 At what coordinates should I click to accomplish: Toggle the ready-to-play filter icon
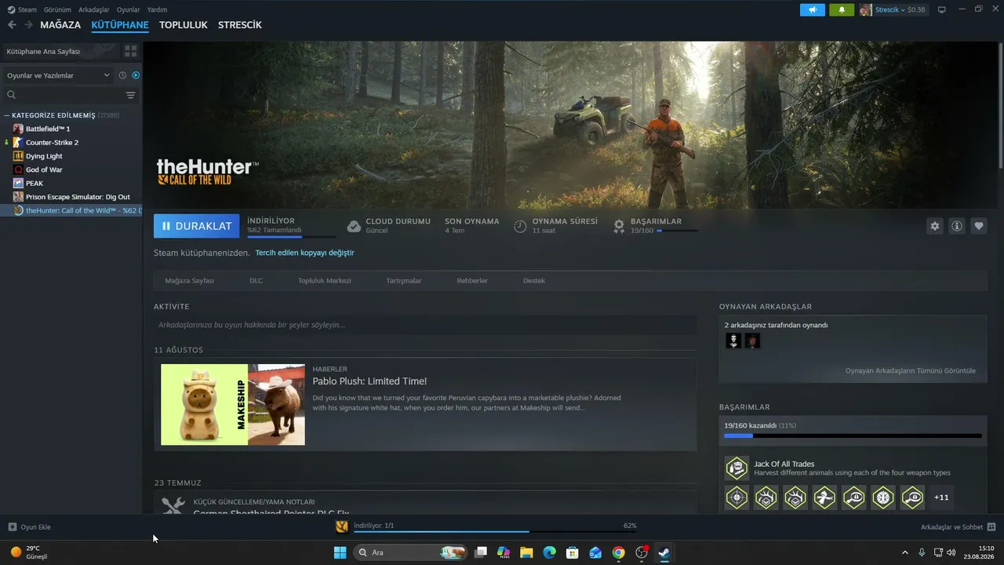click(x=136, y=75)
